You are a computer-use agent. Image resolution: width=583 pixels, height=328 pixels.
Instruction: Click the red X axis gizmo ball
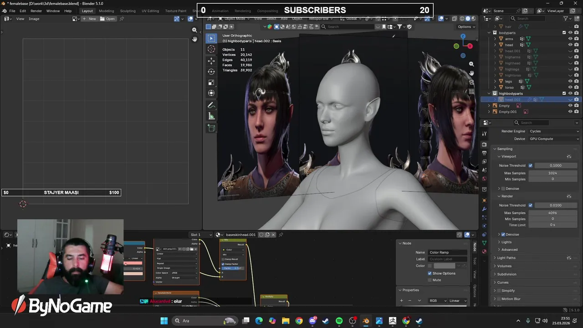pos(470,46)
